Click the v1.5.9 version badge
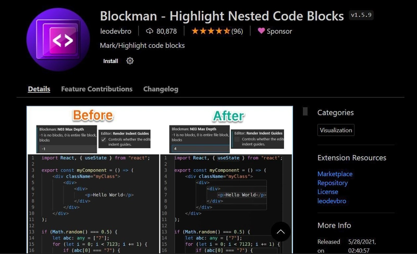The width and height of the screenshot is (417, 254). tap(361, 15)
